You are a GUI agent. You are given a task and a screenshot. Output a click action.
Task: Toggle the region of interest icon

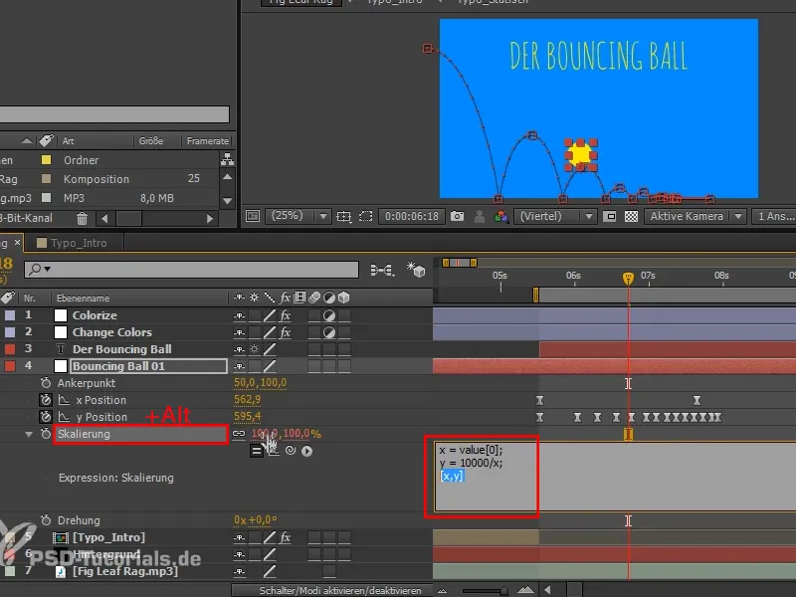[x=365, y=216]
